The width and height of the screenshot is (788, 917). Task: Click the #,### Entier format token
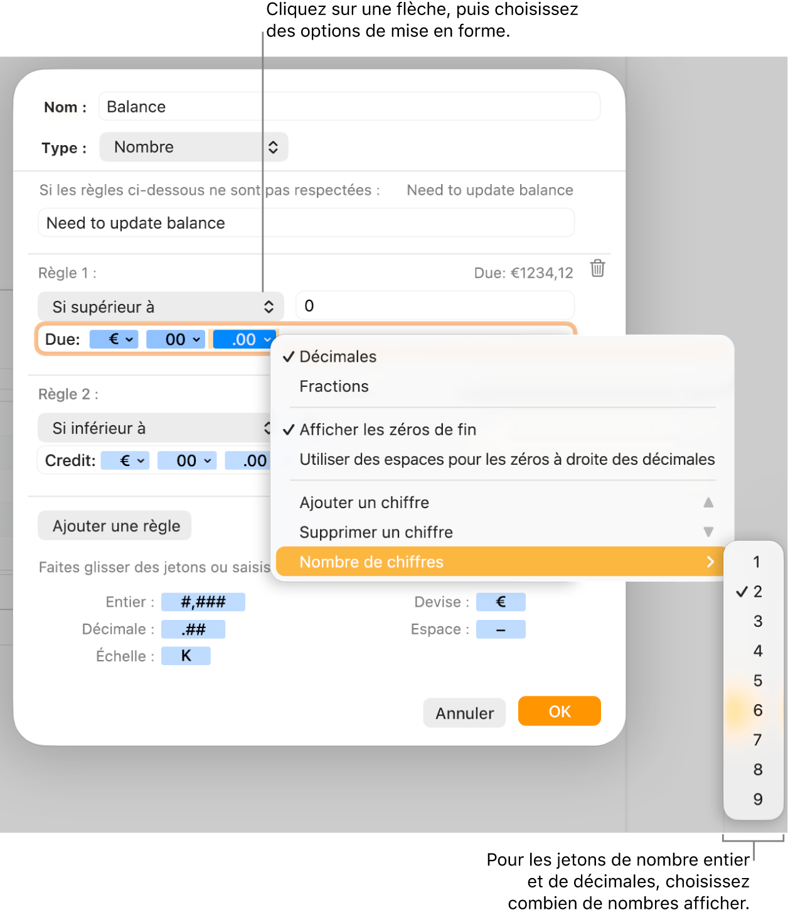click(x=203, y=602)
